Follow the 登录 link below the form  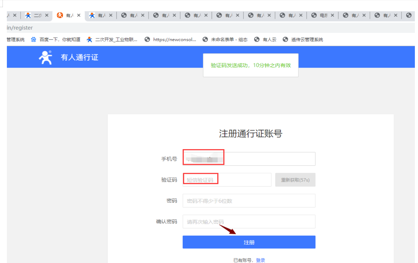[x=260, y=260]
